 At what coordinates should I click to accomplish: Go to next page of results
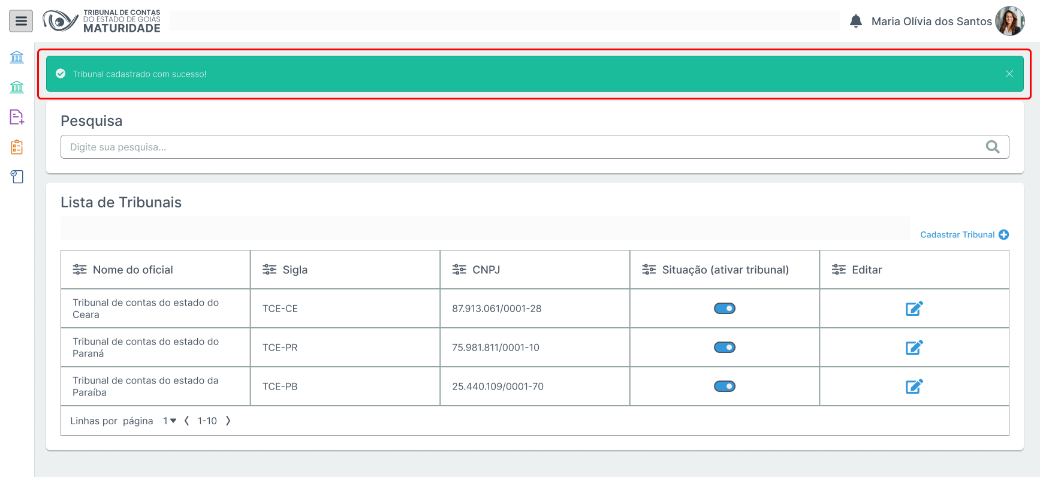pos(228,421)
